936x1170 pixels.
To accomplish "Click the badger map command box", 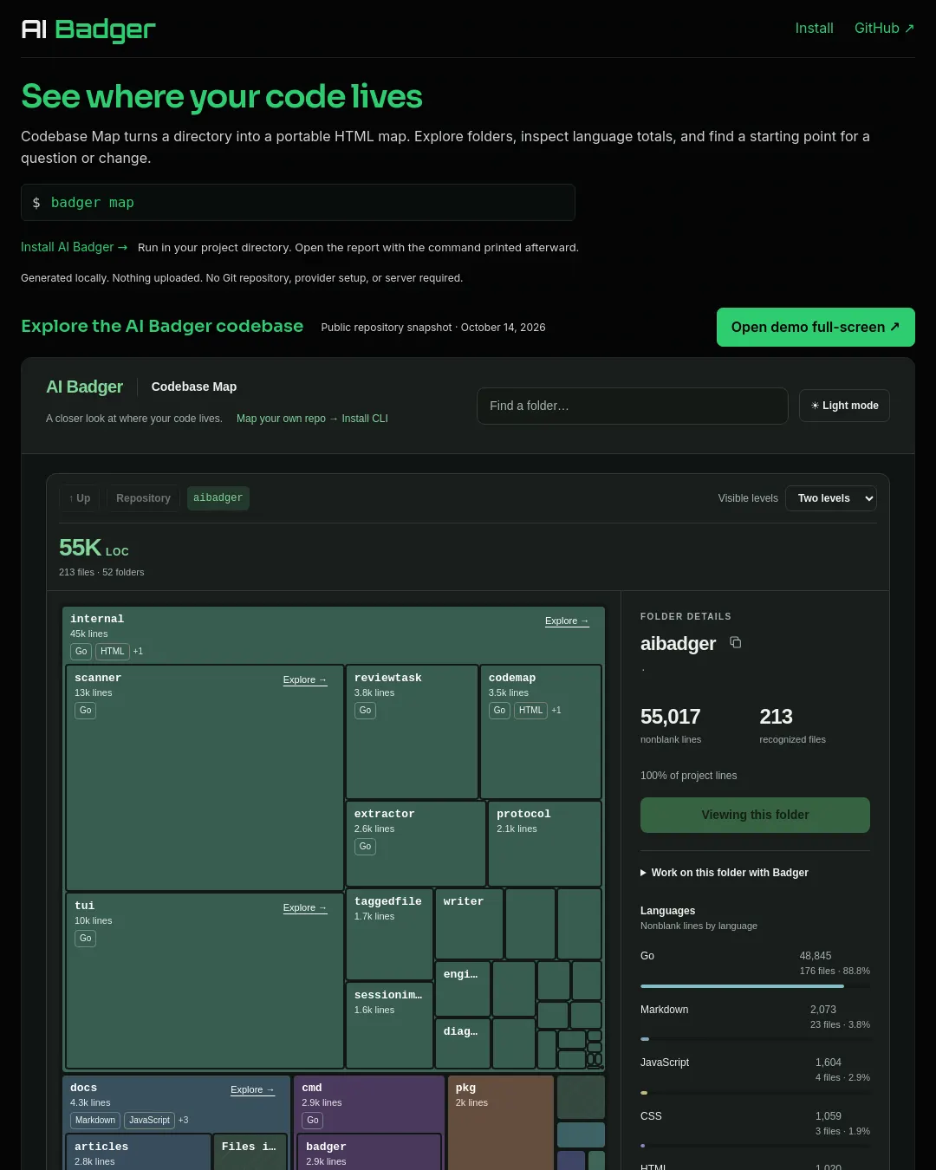I will (298, 203).
